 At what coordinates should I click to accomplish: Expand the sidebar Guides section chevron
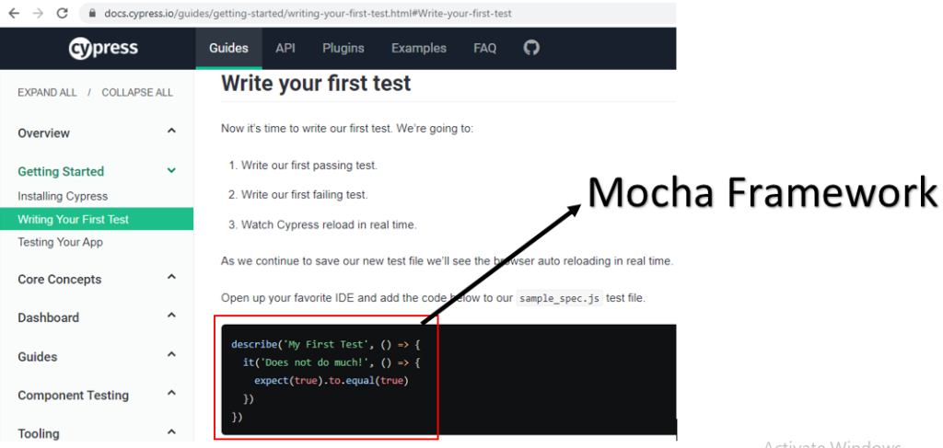[171, 354]
